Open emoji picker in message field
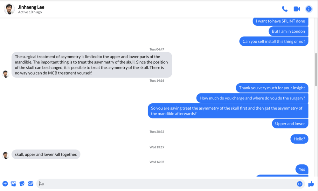 [x=300, y=184]
